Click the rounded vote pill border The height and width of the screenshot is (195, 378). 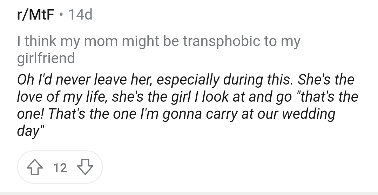click(x=60, y=167)
